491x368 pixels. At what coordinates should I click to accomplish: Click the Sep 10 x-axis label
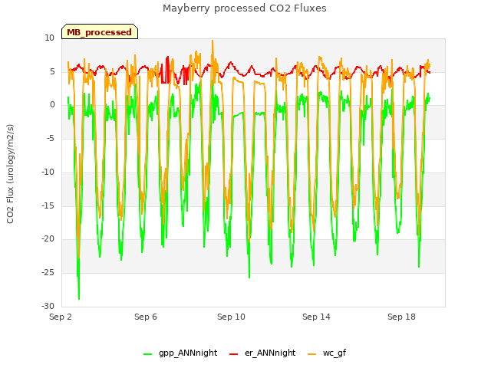(x=231, y=317)
